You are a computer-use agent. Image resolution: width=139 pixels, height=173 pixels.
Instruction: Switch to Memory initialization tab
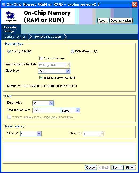point(48,37)
